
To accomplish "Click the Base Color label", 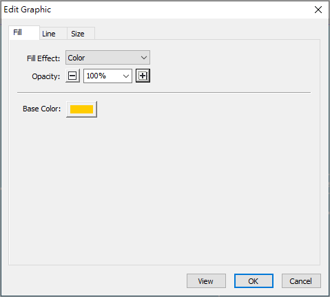I will pyautogui.click(x=42, y=109).
